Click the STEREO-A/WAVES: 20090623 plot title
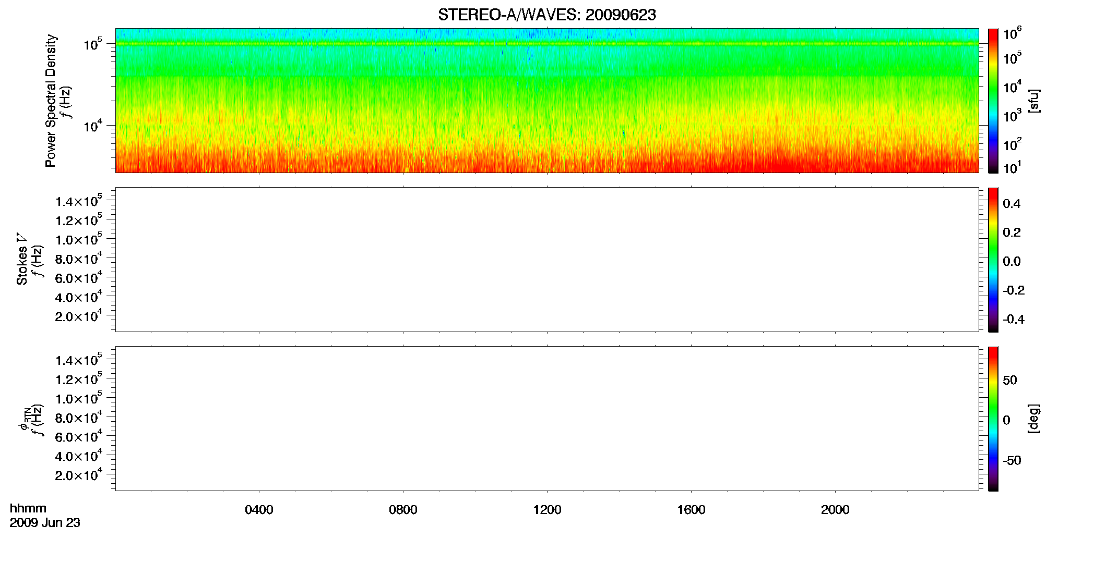The image size is (1094, 563). [546, 15]
